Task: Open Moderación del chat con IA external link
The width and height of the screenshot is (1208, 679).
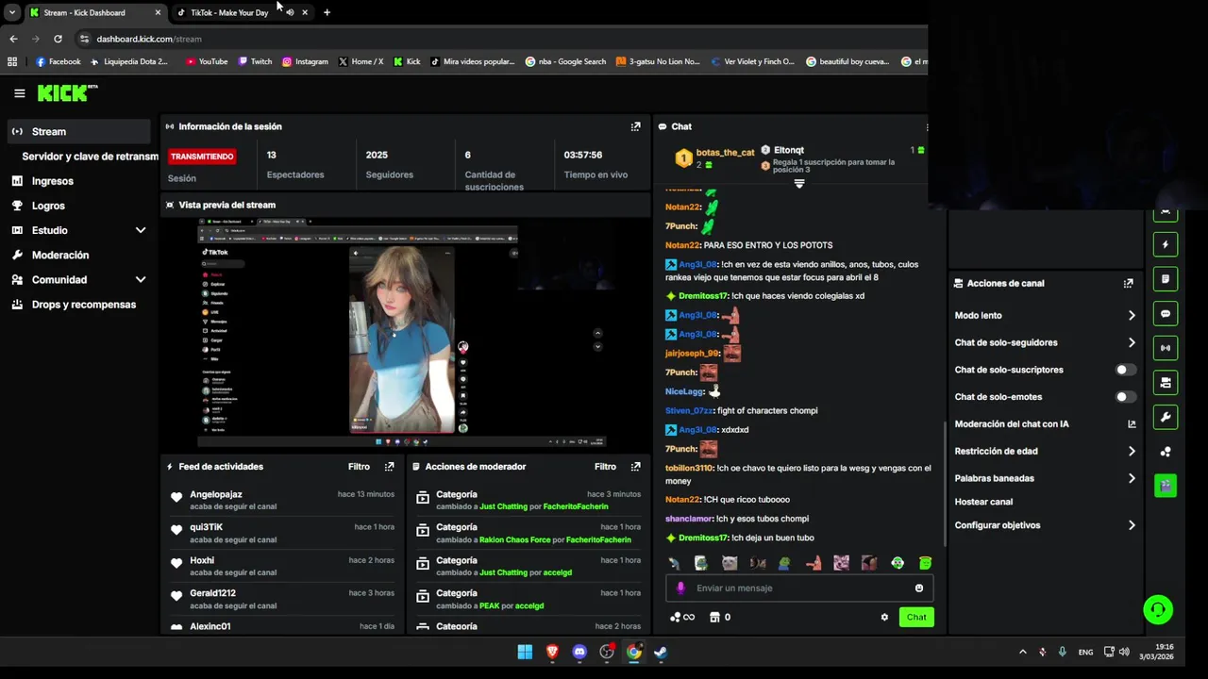Action: (1132, 424)
